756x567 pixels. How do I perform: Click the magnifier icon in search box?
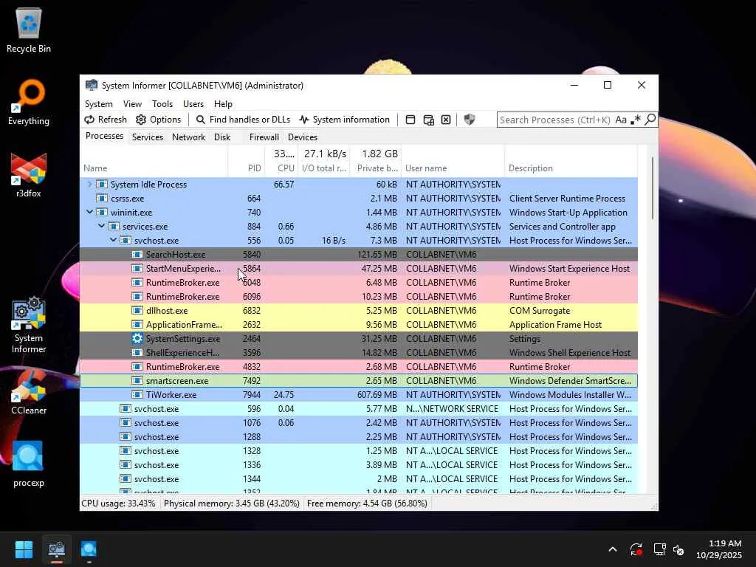pos(650,119)
